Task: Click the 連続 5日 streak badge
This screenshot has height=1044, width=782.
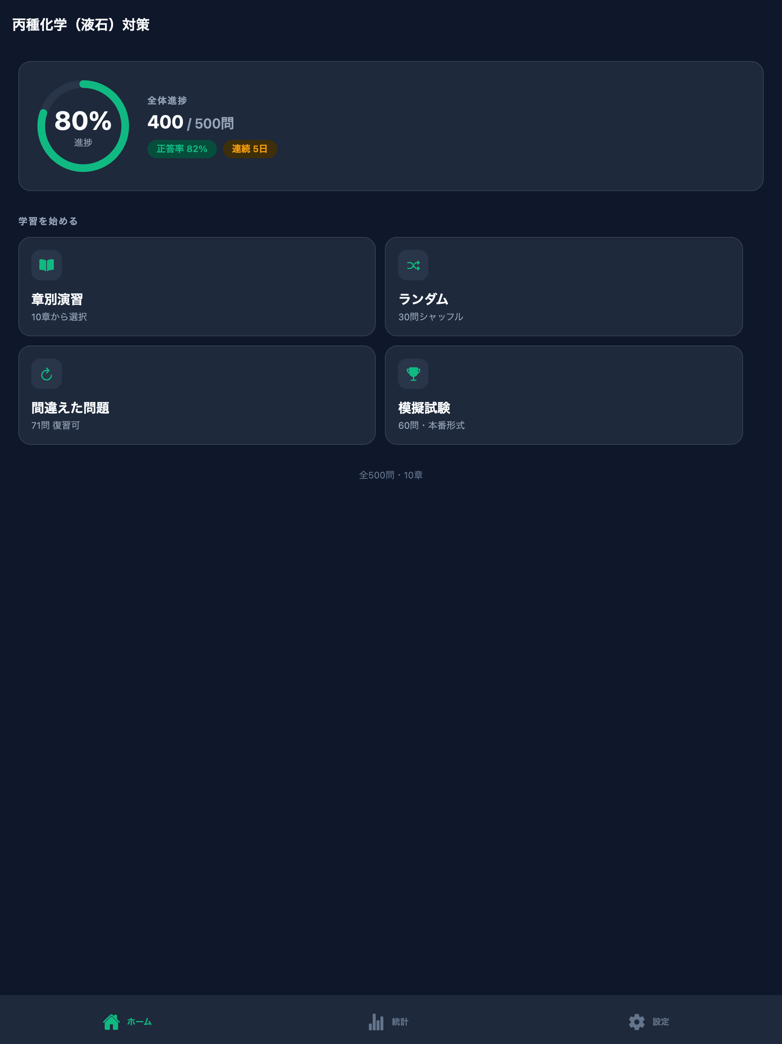Action: pos(249,149)
